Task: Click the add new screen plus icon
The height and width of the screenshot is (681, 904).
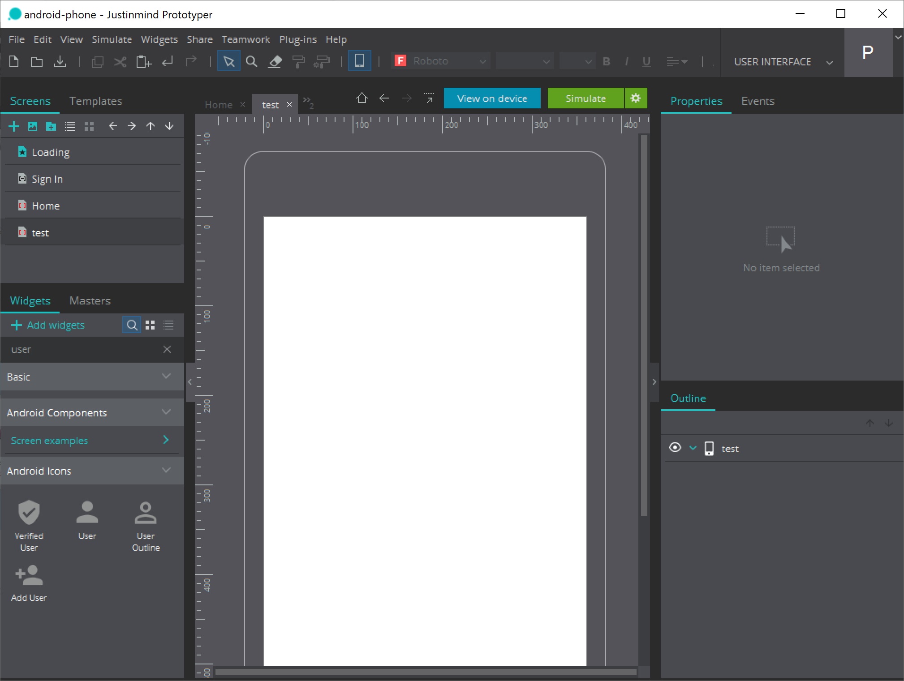Action: [x=14, y=126]
